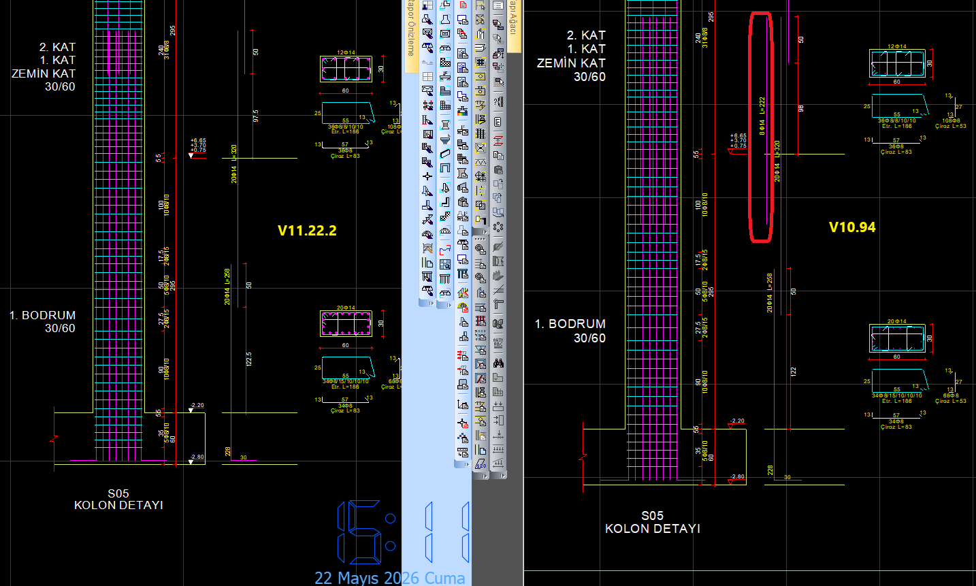Select the crosshair point tool icon

point(427,176)
